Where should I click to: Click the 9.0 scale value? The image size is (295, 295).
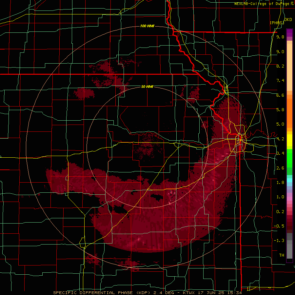pos(280,51)
